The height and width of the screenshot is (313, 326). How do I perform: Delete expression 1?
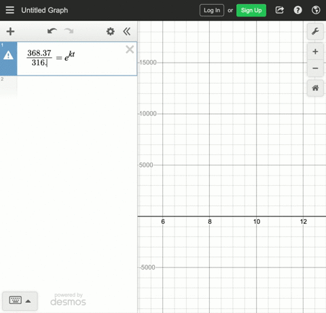(x=130, y=50)
